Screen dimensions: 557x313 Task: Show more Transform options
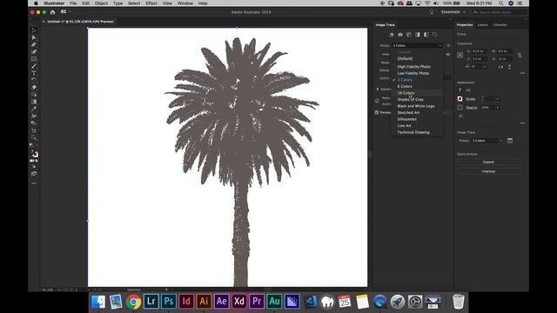point(522,73)
